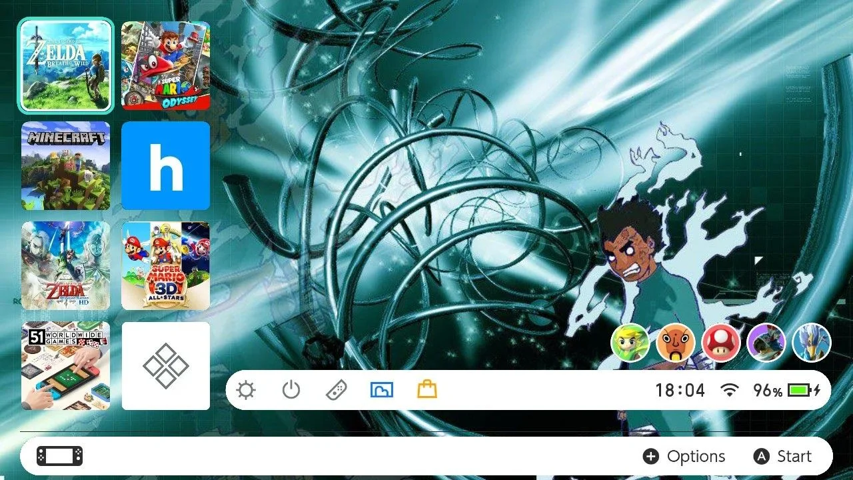This screenshot has width=853, height=480.
Task: Open the blue Album icon
Action: [382, 390]
